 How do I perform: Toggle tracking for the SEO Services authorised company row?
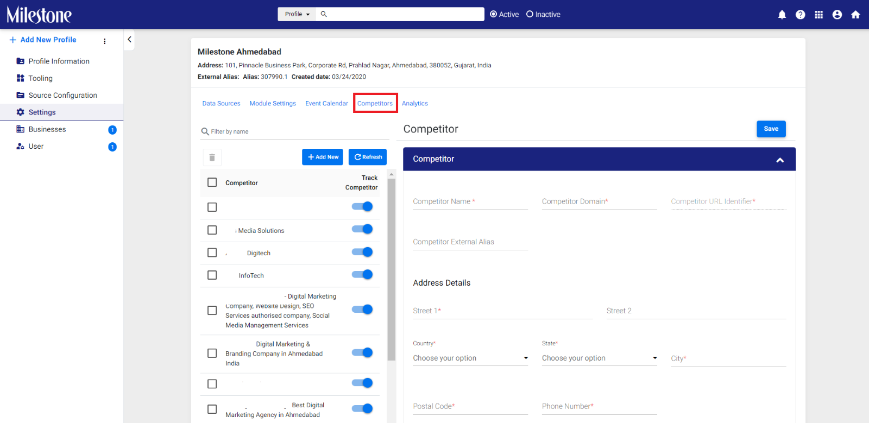362,310
